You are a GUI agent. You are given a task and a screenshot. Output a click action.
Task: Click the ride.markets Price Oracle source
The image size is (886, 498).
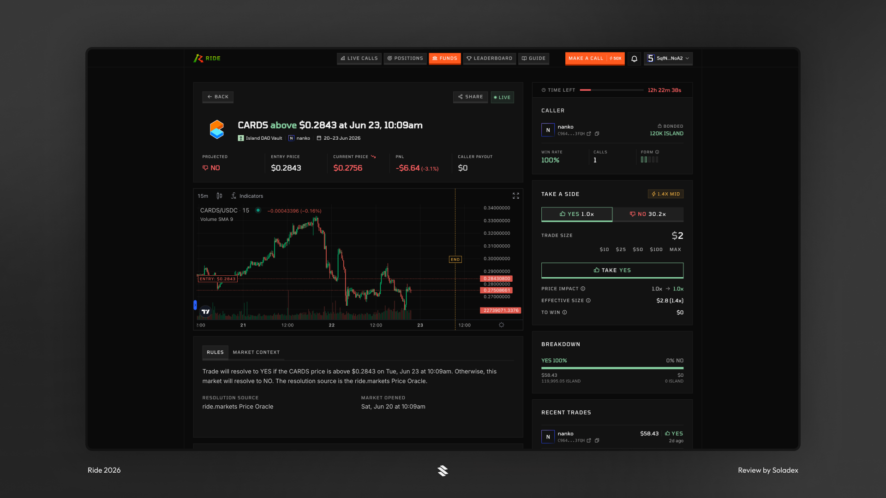(x=238, y=407)
